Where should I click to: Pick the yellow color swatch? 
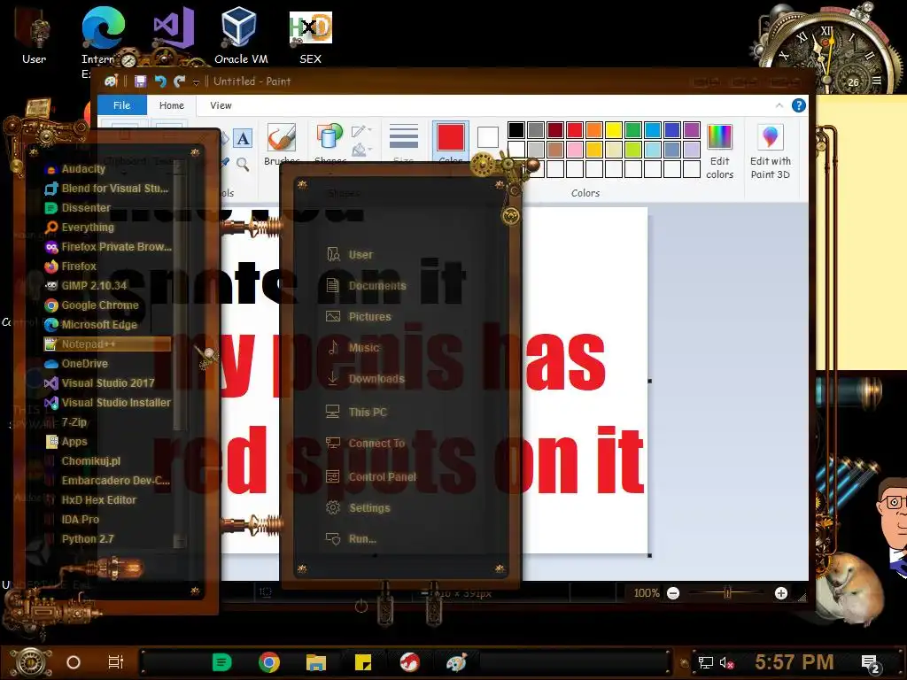tap(614, 130)
